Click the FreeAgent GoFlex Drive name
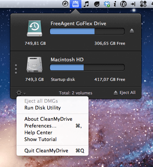The image size is (153, 167). [78, 24]
